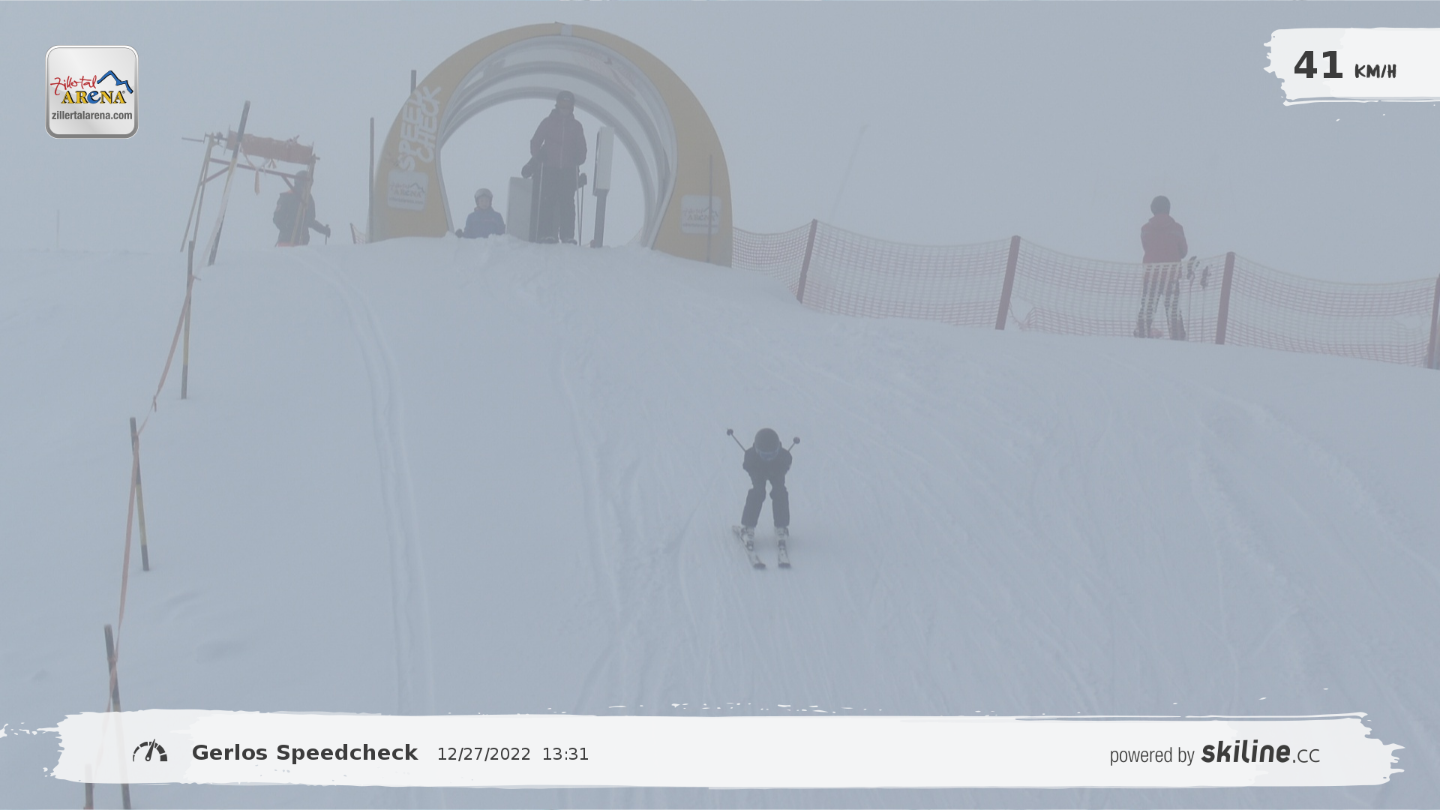Click the KM/H unit label

click(1375, 71)
